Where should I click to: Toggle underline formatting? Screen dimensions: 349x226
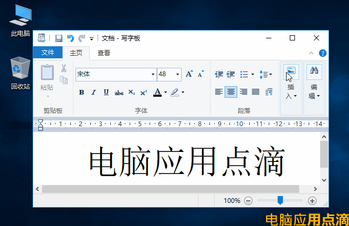point(106,93)
